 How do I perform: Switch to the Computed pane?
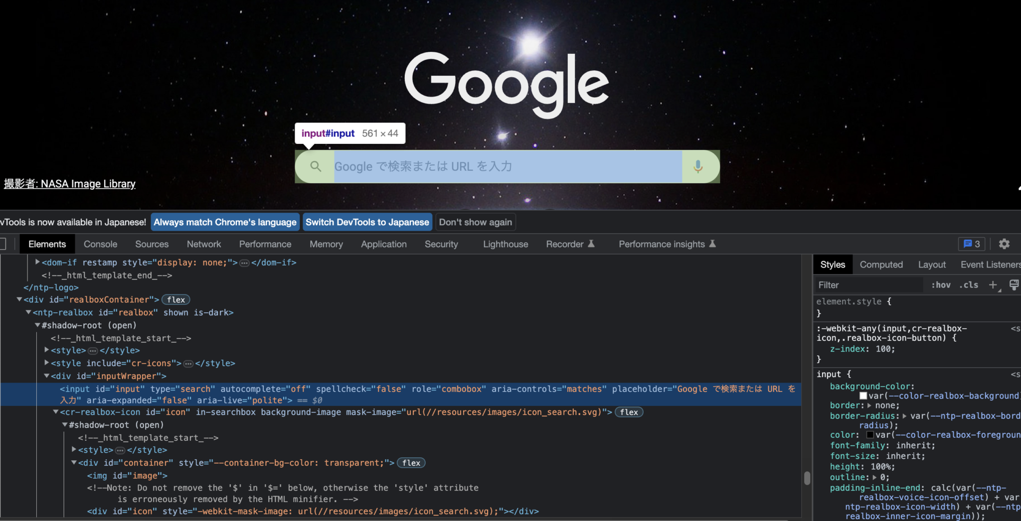[x=881, y=264]
